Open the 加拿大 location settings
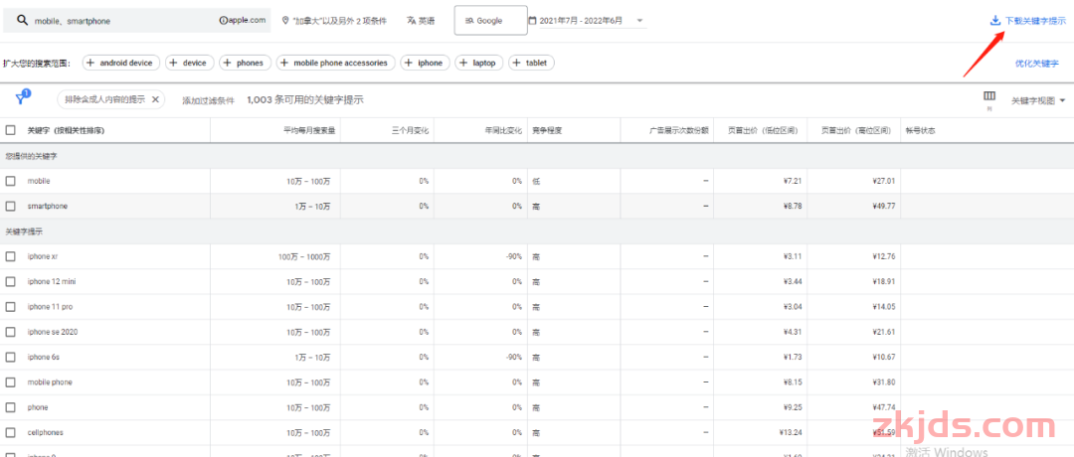The width and height of the screenshot is (1074, 457). (334, 21)
